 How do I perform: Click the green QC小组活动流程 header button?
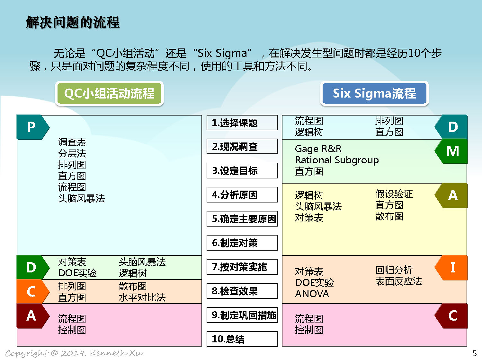tap(110, 93)
